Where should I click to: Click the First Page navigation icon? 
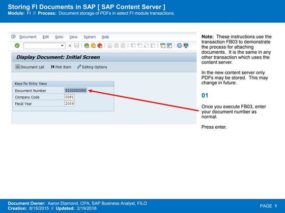tap(133, 46)
